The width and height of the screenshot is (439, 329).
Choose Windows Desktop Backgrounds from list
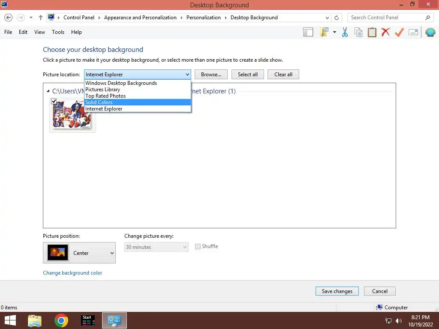pos(138,83)
